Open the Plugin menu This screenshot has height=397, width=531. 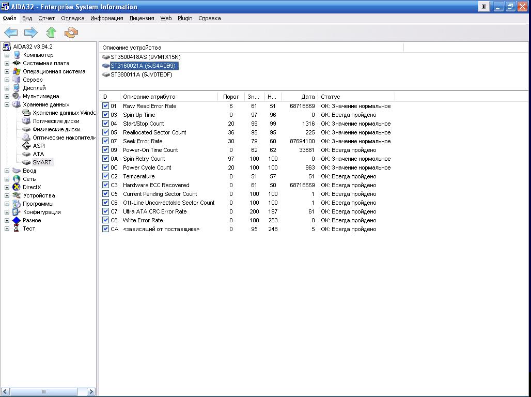185,18
